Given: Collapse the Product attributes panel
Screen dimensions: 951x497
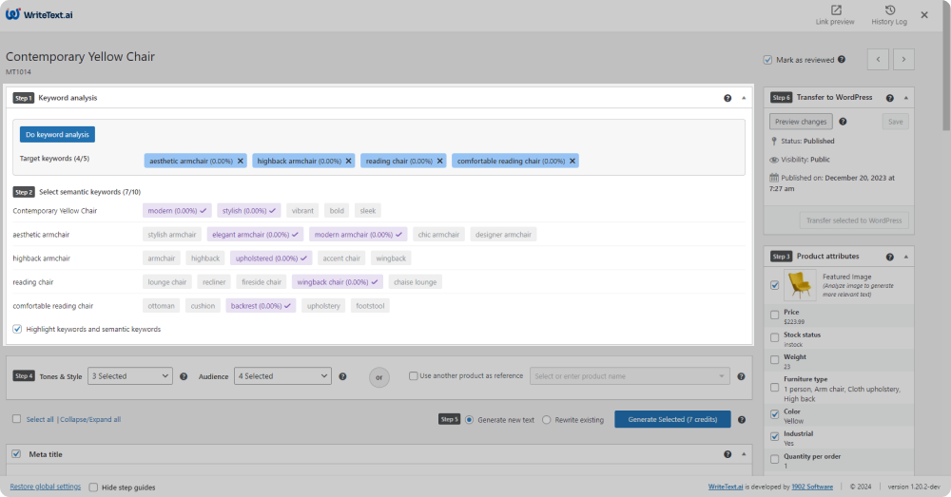Looking at the screenshot, I should click(x=906, y=257).
